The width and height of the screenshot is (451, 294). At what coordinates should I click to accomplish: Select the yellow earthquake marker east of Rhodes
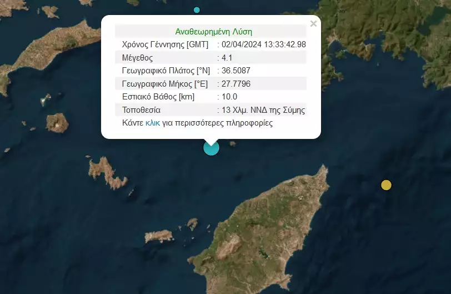coord(386,185)
